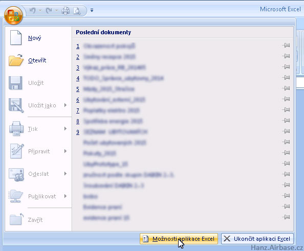Expand the Uložit jako submenu arrow
The height and width of the screenshot is (251, 304).
tap(66, 105)
